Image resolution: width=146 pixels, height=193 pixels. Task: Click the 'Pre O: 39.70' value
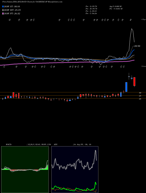click(91, 6)
